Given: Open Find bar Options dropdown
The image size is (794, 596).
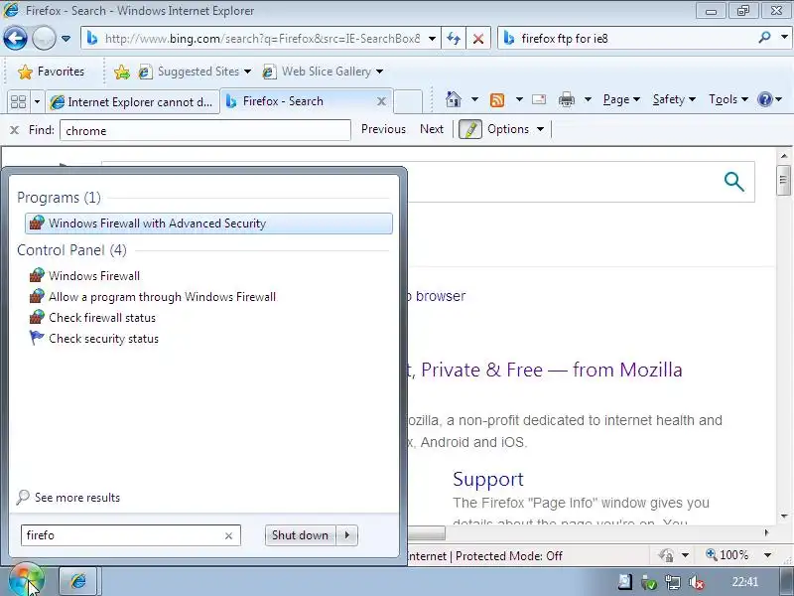Looking at the screenshot, I should pyautogui.click(x=515, y=129).
